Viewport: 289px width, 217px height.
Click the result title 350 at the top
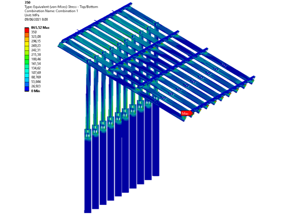tap(28, 2)
